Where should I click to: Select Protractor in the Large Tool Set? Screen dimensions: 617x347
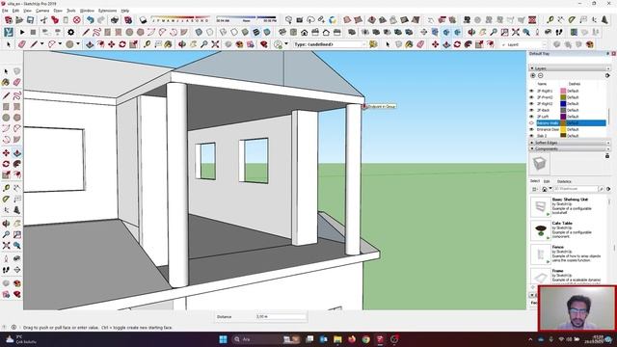(6, 200)
